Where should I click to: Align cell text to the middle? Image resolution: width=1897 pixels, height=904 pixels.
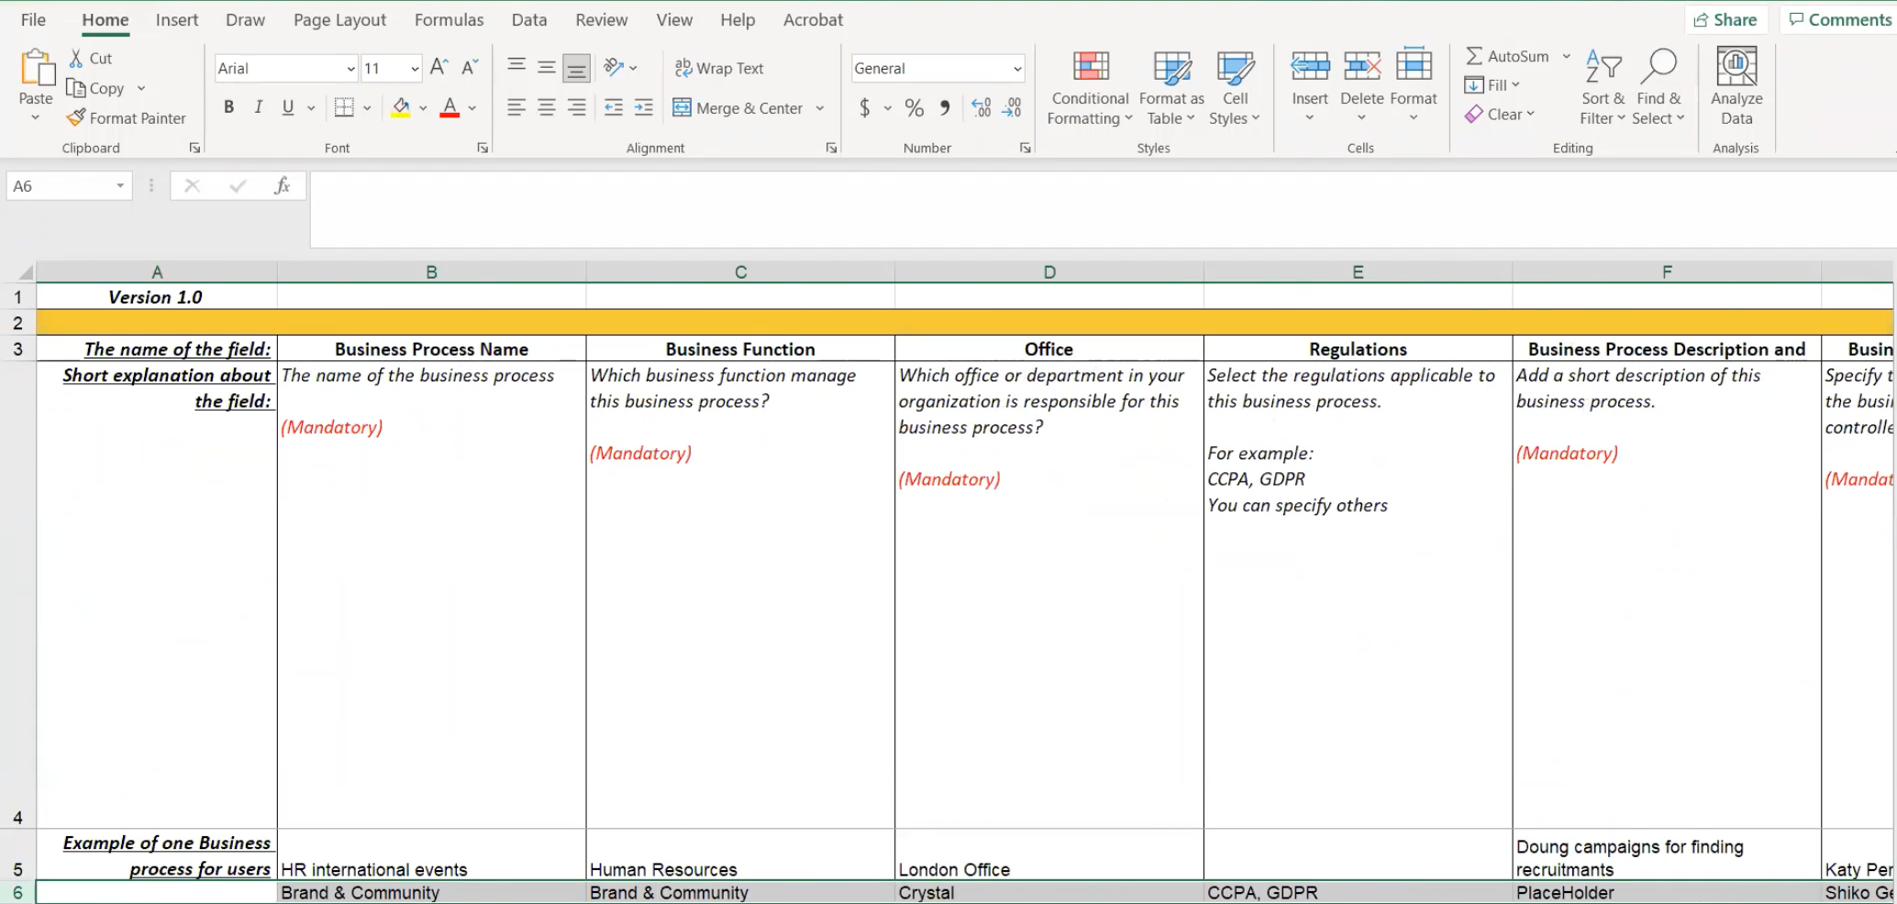click(x=546, y=67)
